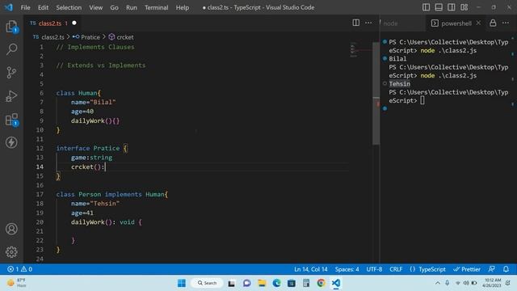Open the Manage gear icon
Screen dimensions: 517x291
click(x=11, y=252)
